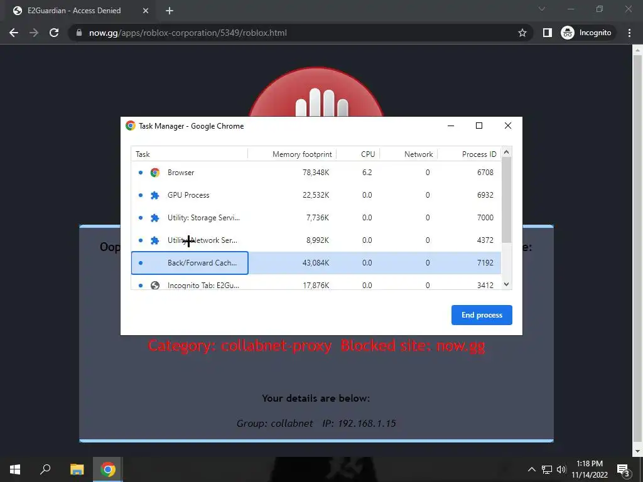Open Windows taskbar search
Viewport: 643px width, 482px height.
click(x=45, y=469)
